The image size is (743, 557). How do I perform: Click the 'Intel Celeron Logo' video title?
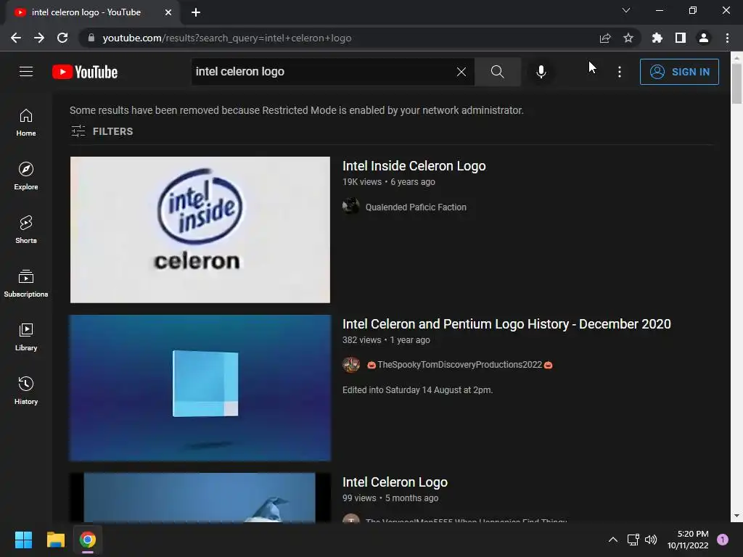tap(395, 482)
